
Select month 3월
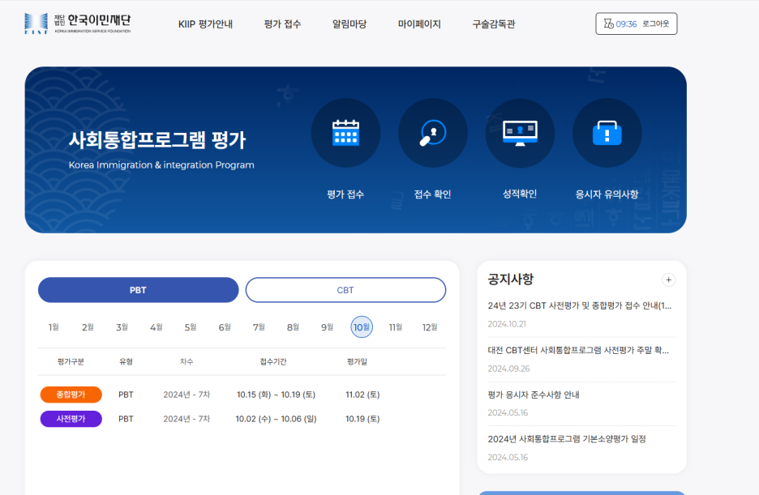(122, 327)
